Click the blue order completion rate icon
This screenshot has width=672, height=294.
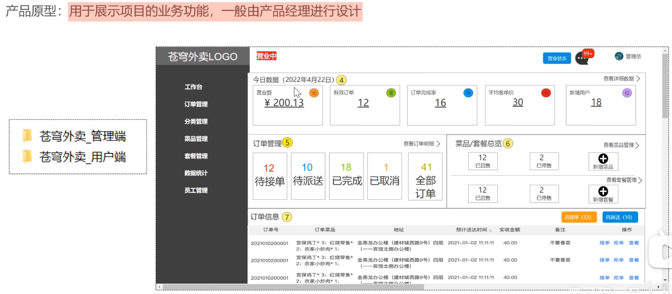coord(468,93)
